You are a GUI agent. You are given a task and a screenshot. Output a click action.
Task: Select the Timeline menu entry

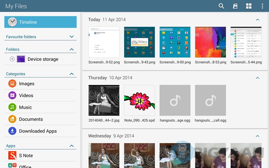point(40,22)
